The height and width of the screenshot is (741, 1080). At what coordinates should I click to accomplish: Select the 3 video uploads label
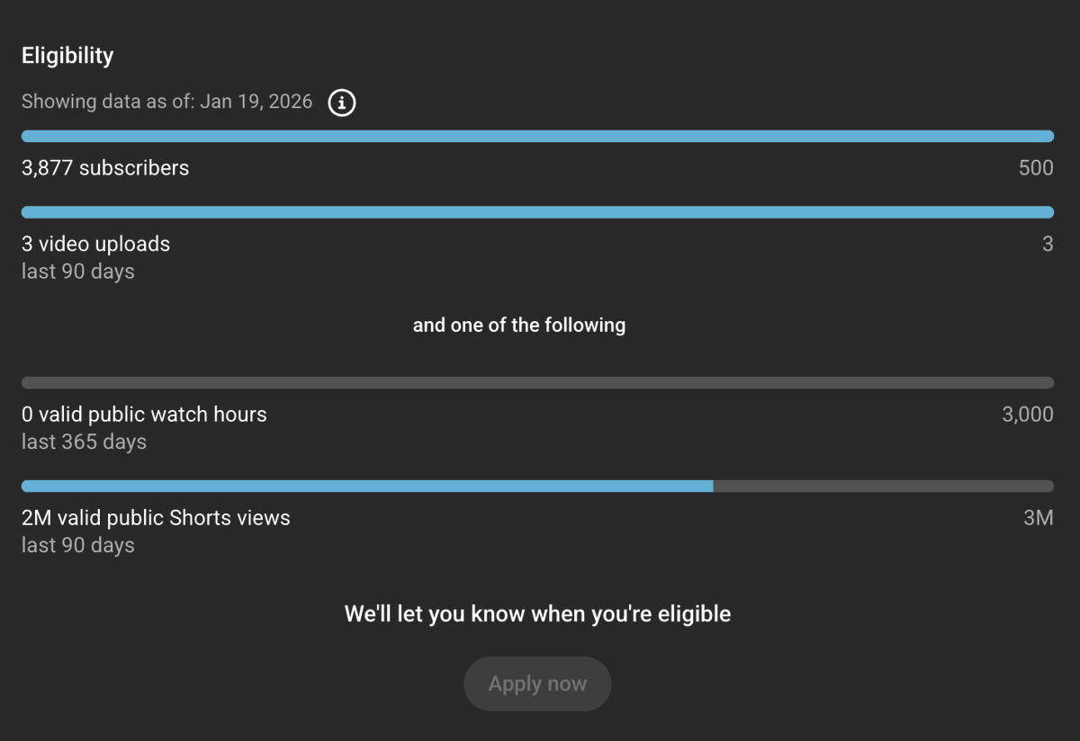click(95, 244)
